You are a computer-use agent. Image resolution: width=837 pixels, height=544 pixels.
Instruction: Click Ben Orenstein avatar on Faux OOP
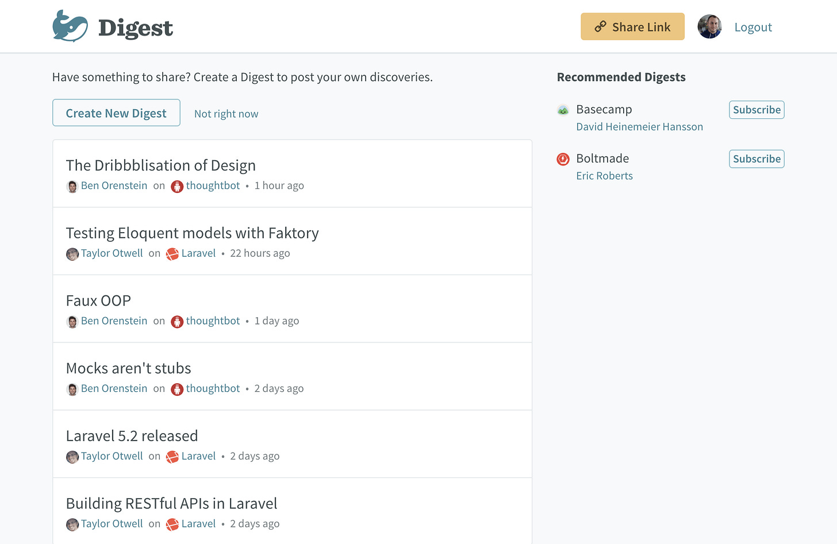point(72,322)
